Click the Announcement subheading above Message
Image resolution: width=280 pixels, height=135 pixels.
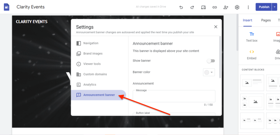tap(143, 84)
